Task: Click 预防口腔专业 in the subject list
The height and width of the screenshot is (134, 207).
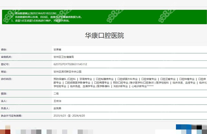Action: [x=121, y=83]
